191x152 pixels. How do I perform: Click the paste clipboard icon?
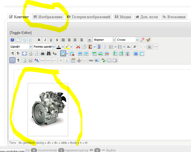pos(91,47)
